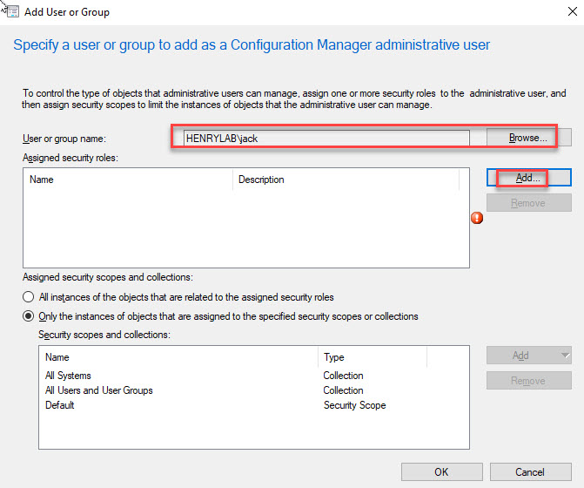Click Browse to find a user
The height and width of the screenshot is (488, 584).
tap(527, 138)
